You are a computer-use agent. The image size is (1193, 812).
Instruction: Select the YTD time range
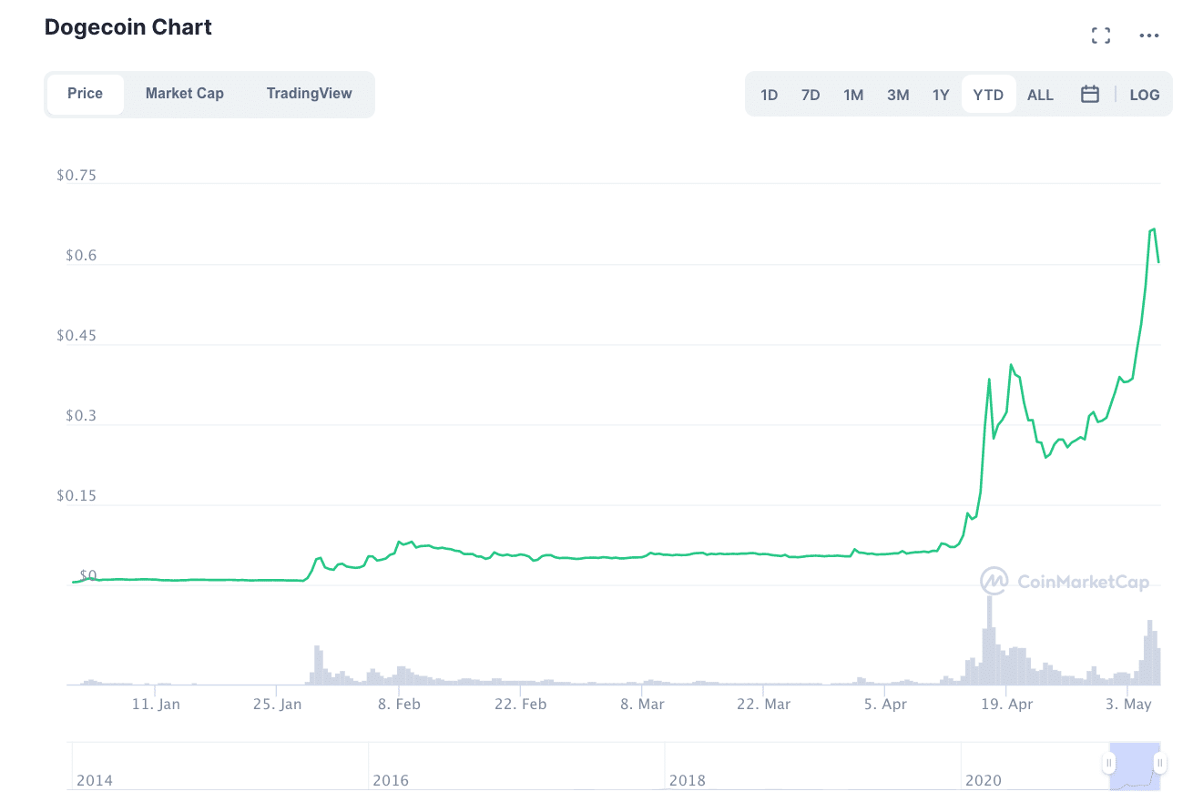tap(988, 95)
